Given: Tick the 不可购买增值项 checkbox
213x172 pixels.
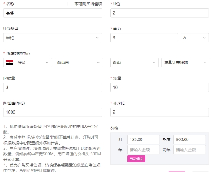Looking at the screenshot, I should (x=70, y=4).
